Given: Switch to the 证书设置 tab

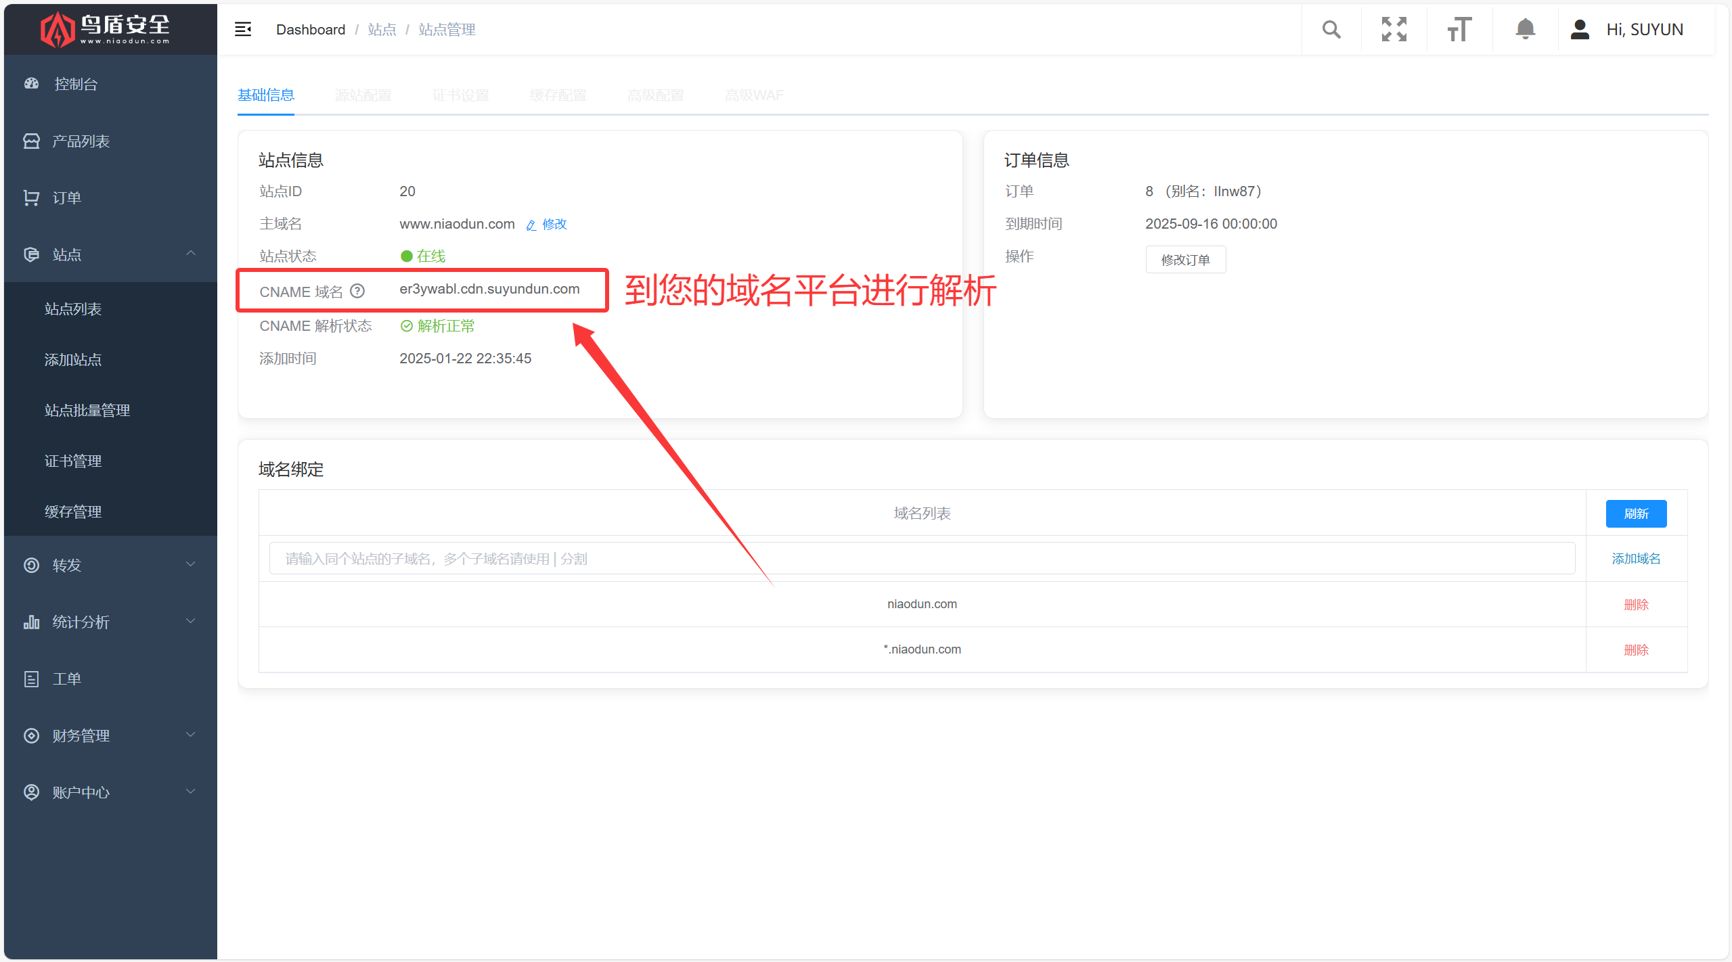Looking at the screenshot, I should (x=461, y=95).
